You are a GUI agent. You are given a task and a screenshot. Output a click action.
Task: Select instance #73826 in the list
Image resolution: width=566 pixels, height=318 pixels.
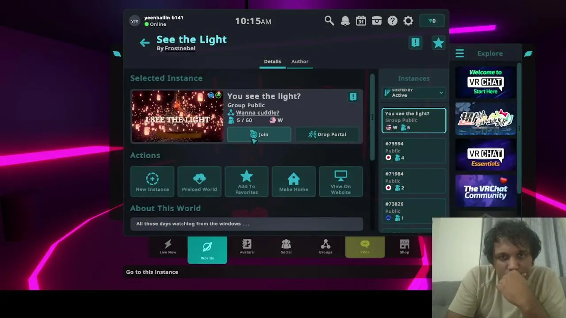click(x=414, y=211)
